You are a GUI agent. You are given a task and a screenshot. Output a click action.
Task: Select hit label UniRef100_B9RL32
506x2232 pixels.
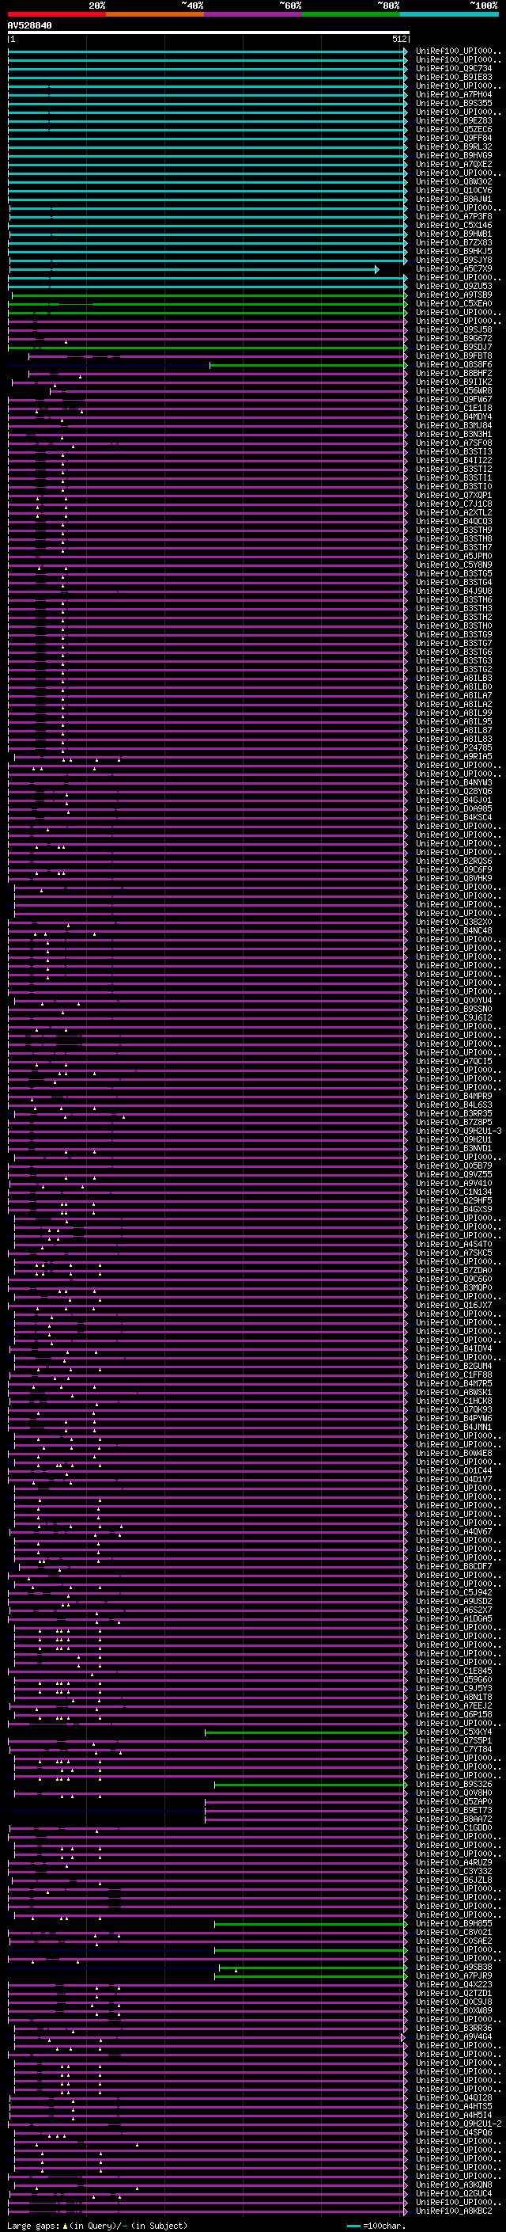click(453, 146)
